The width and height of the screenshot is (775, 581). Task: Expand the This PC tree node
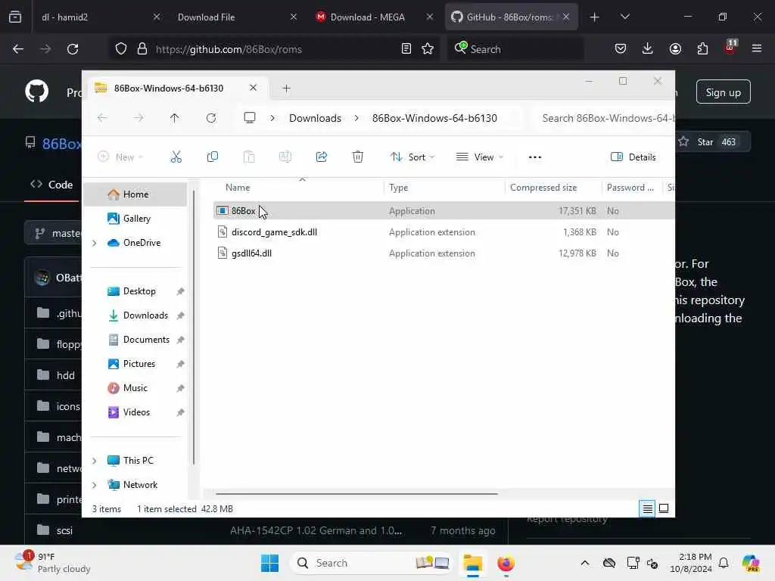click(x=95, y=461)
